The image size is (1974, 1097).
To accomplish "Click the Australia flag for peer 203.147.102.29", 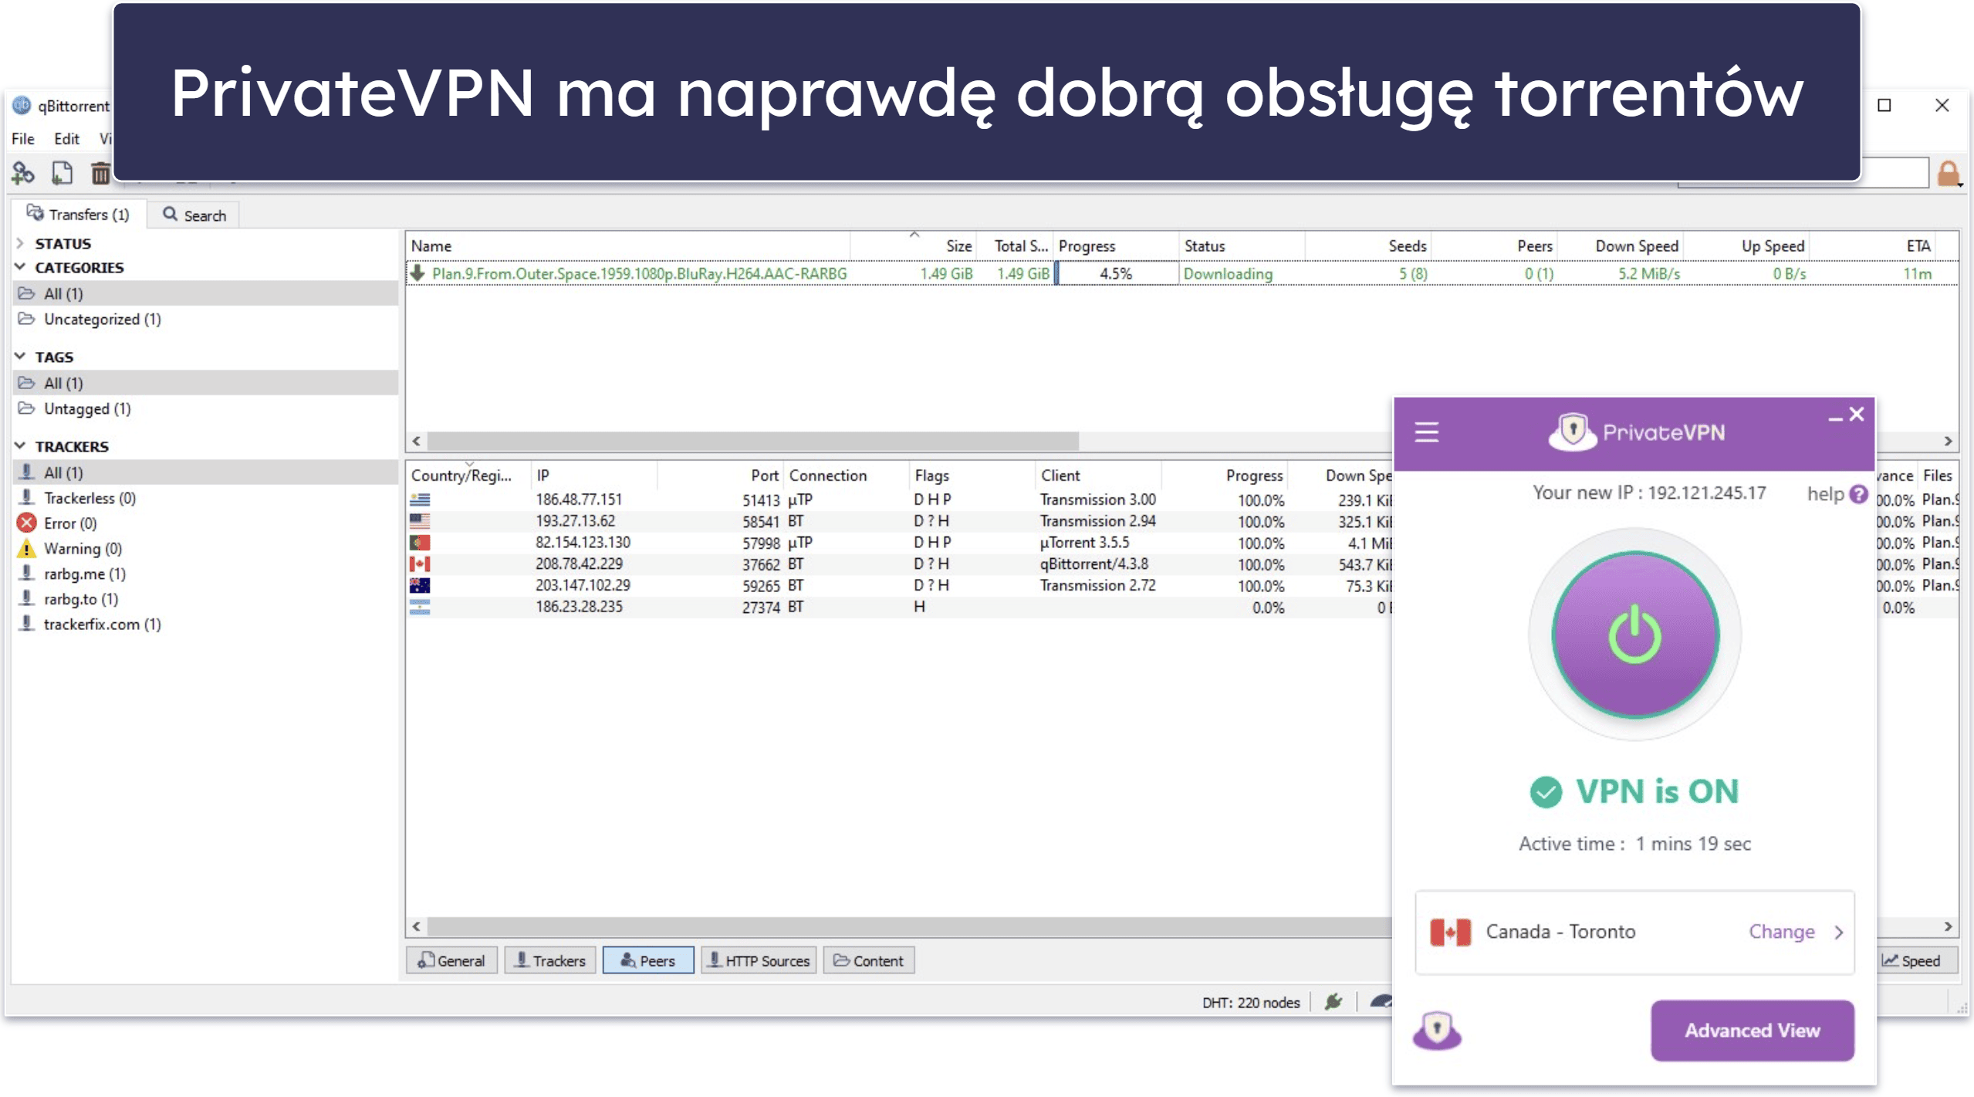I will 420,586.
